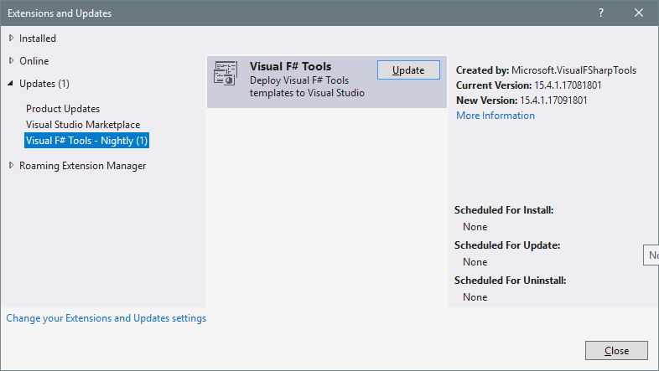This screenshot has height=371, width=659.
Task: Open Visual Studio Marketplace updates
Action: pos(83,125)
